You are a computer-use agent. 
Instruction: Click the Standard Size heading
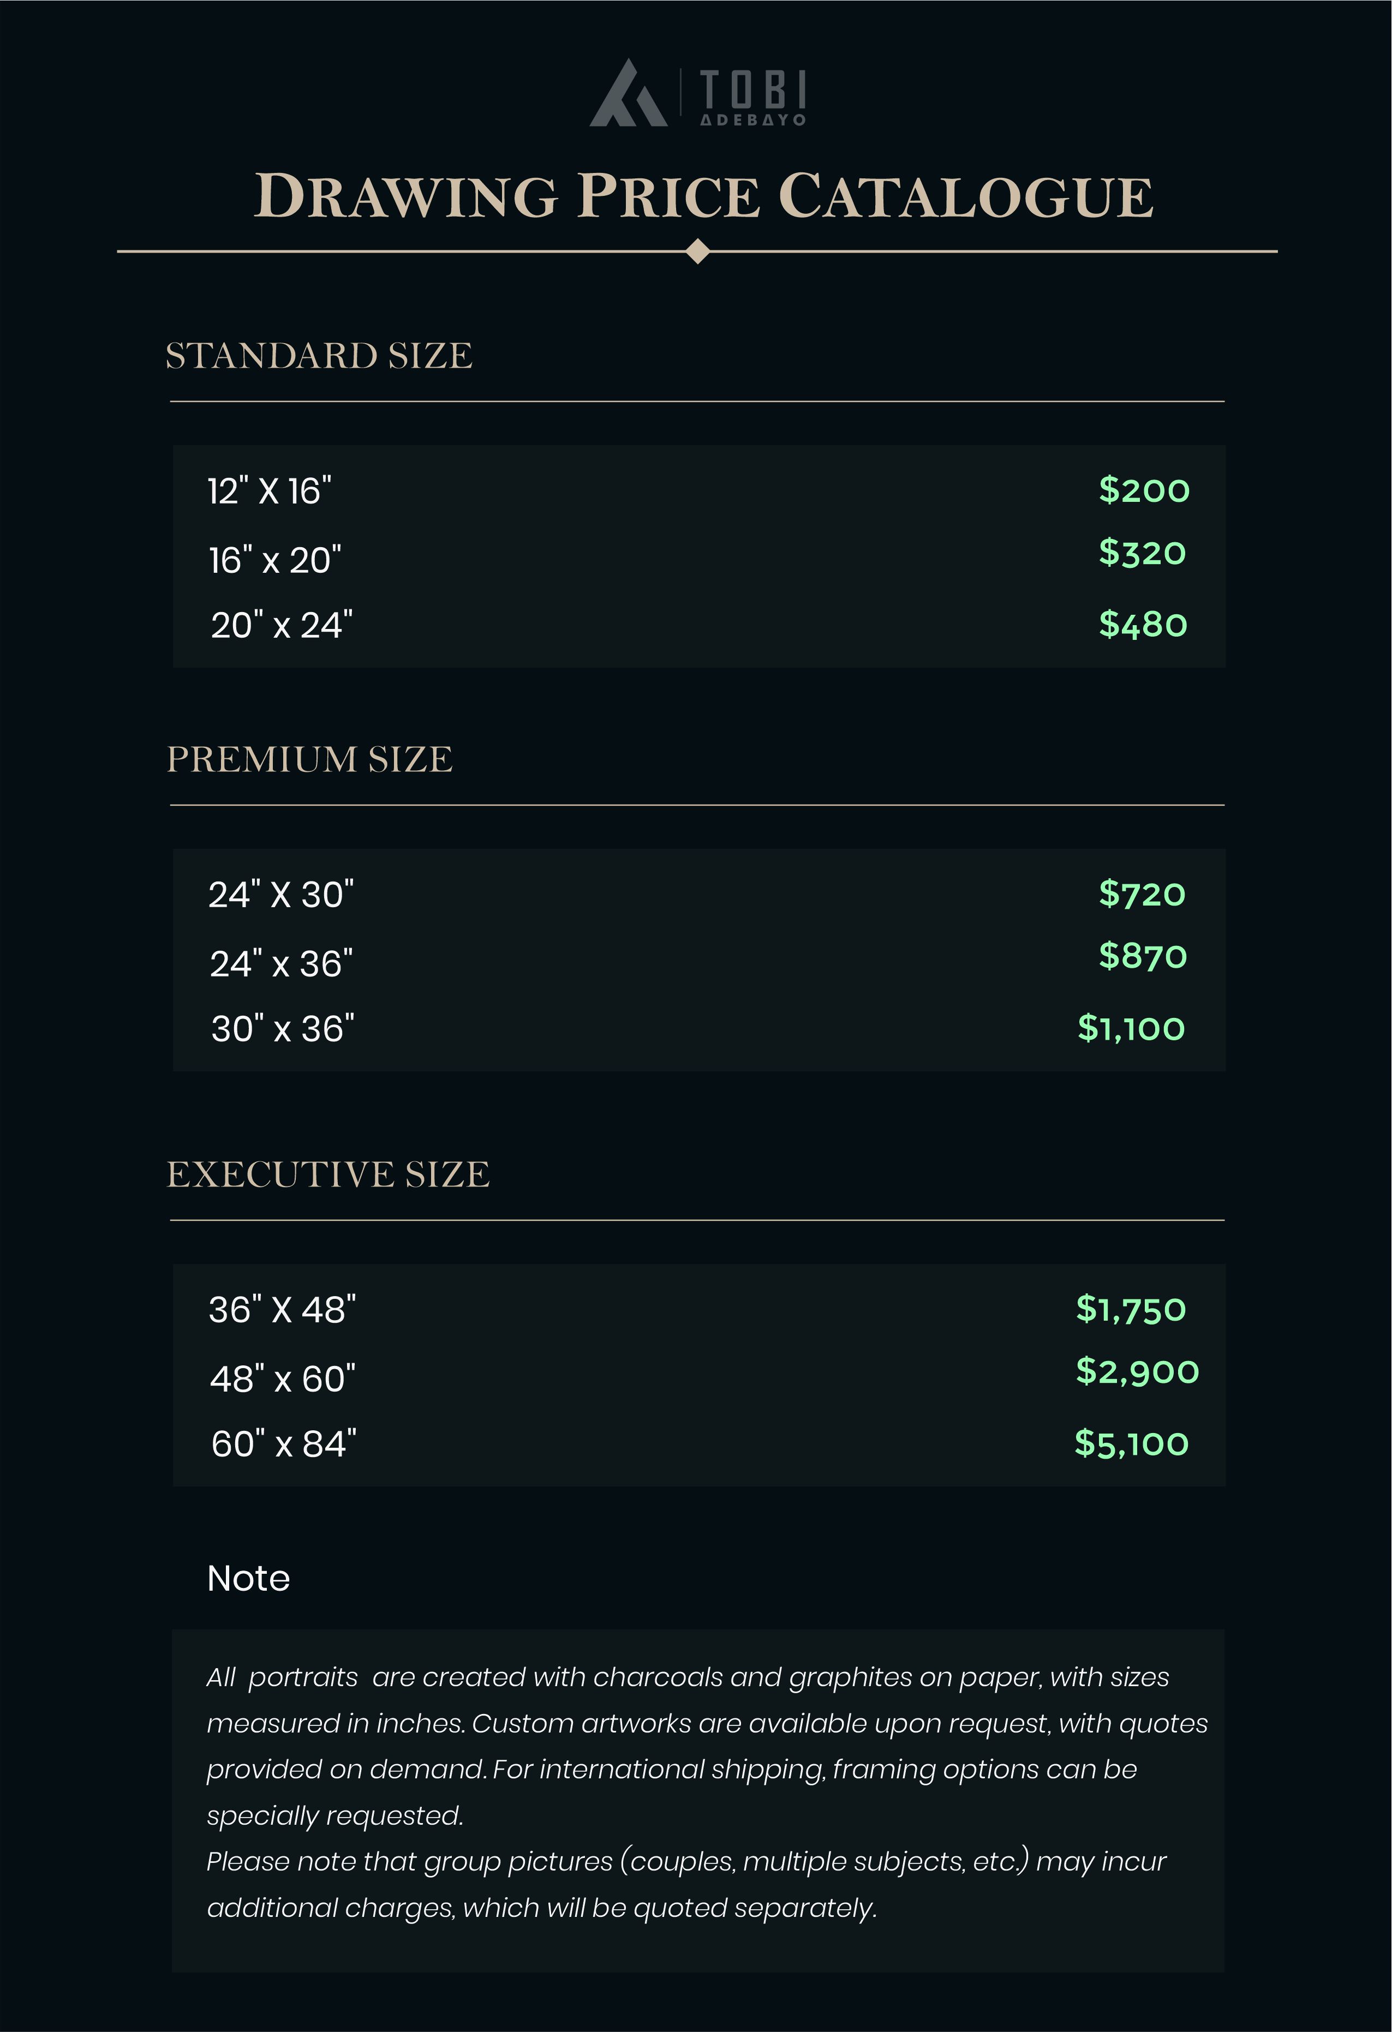tap(319, 356)
